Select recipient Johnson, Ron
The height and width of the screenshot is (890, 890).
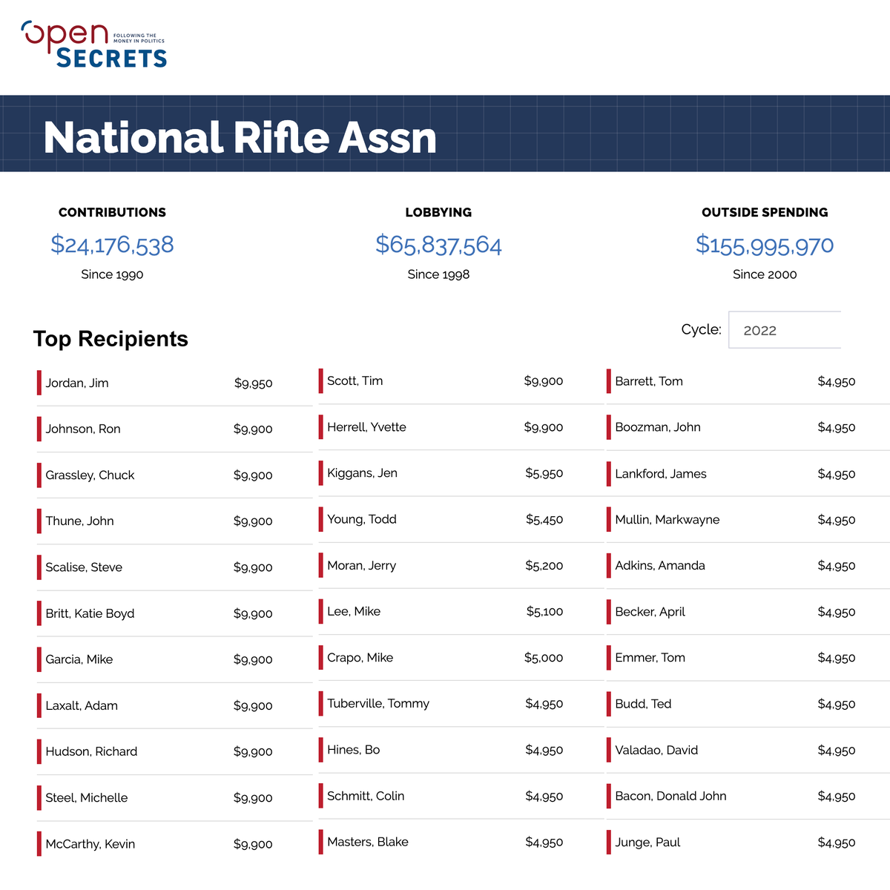(x=83, y=429)
